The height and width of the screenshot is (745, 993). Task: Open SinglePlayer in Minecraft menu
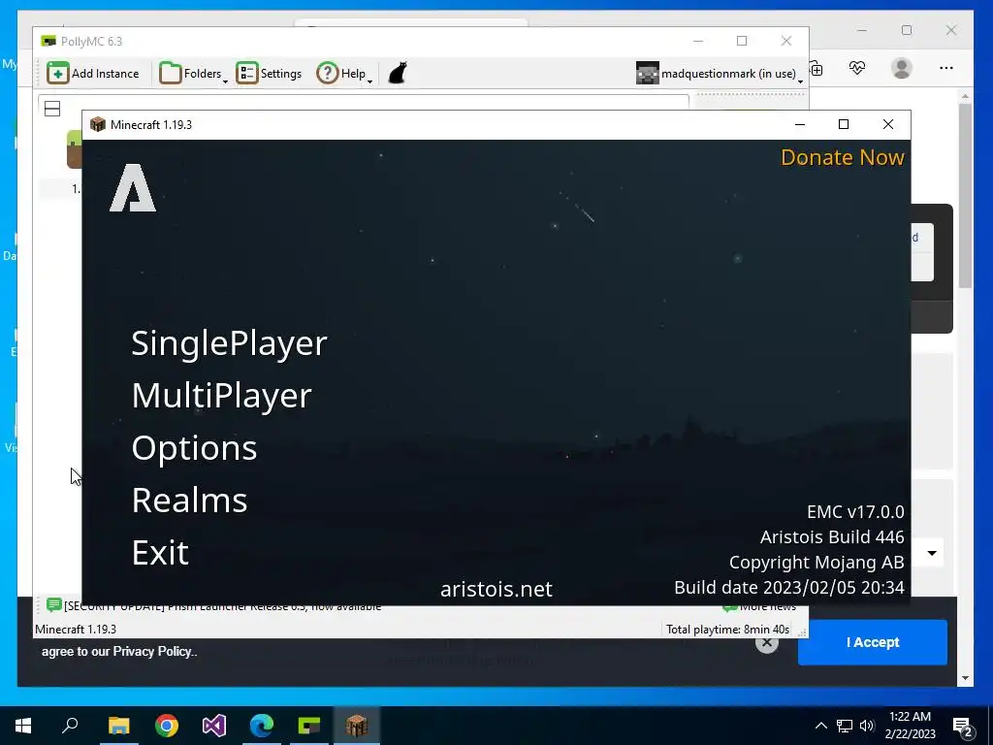[x=229, y=343]
